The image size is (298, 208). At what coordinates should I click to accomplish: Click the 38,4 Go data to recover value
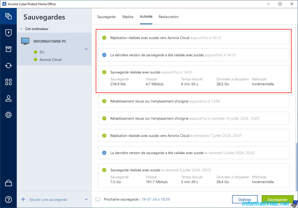click(223, 182)
